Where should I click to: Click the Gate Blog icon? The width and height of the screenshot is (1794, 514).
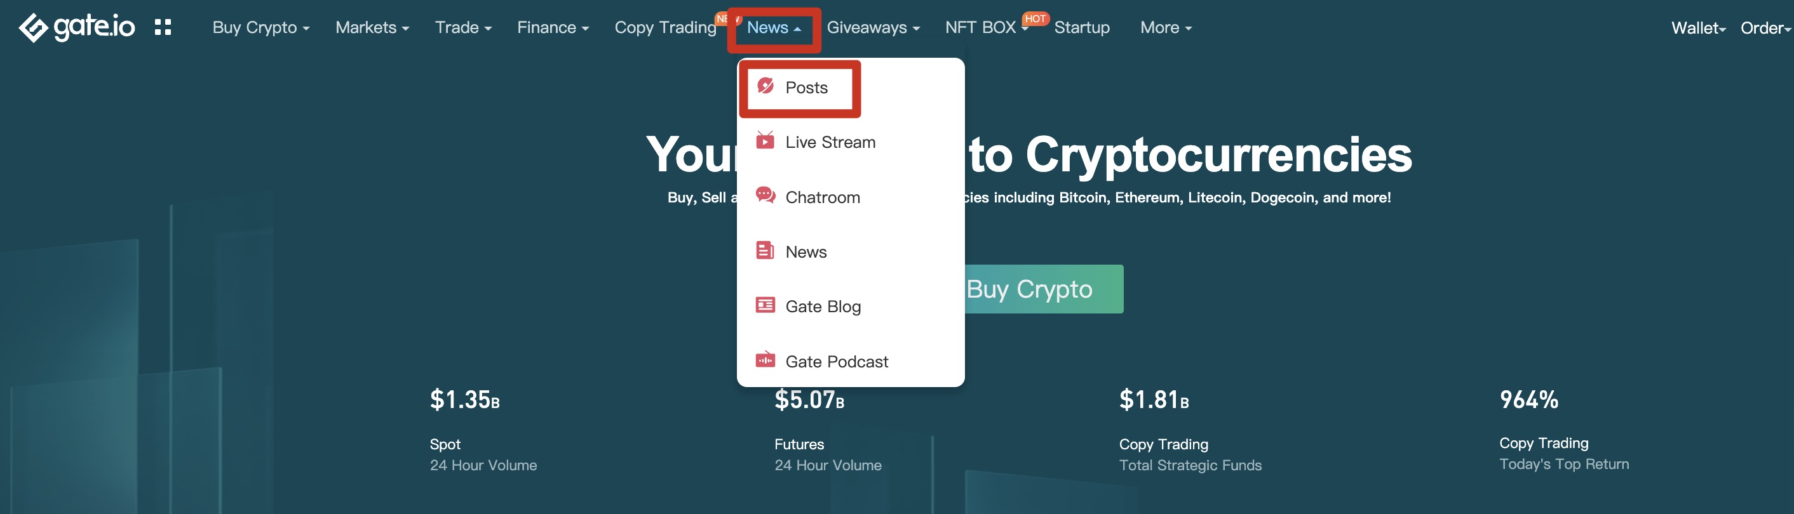click(x=765, y=305)
